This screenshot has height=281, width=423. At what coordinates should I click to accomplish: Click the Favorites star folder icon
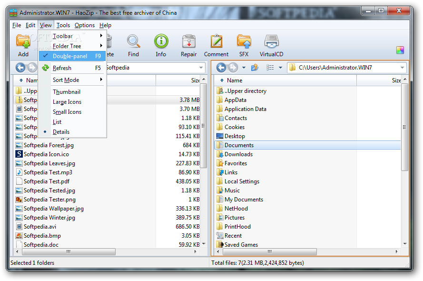220,163
